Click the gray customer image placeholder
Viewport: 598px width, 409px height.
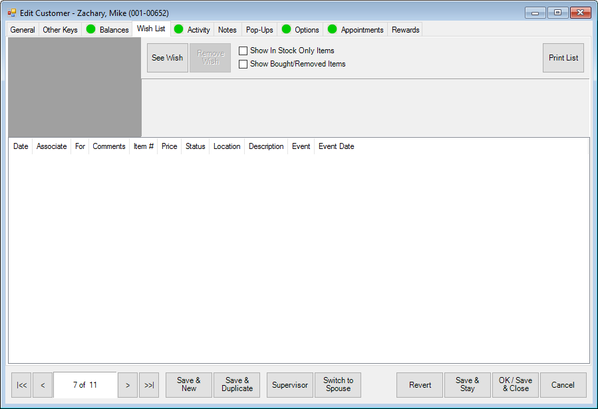click(x=75, y=87)
